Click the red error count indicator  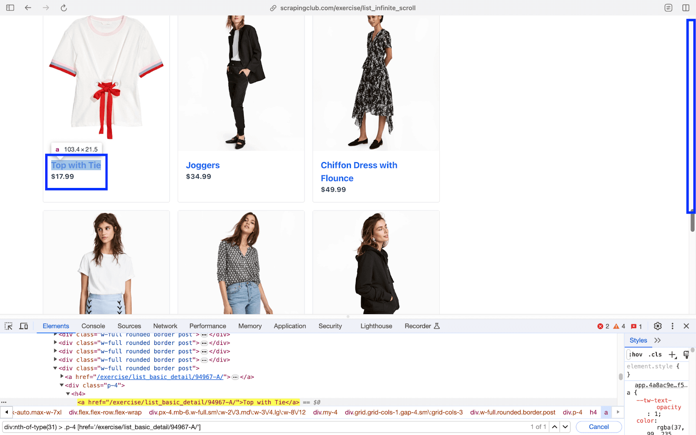(x=603, y=326)
